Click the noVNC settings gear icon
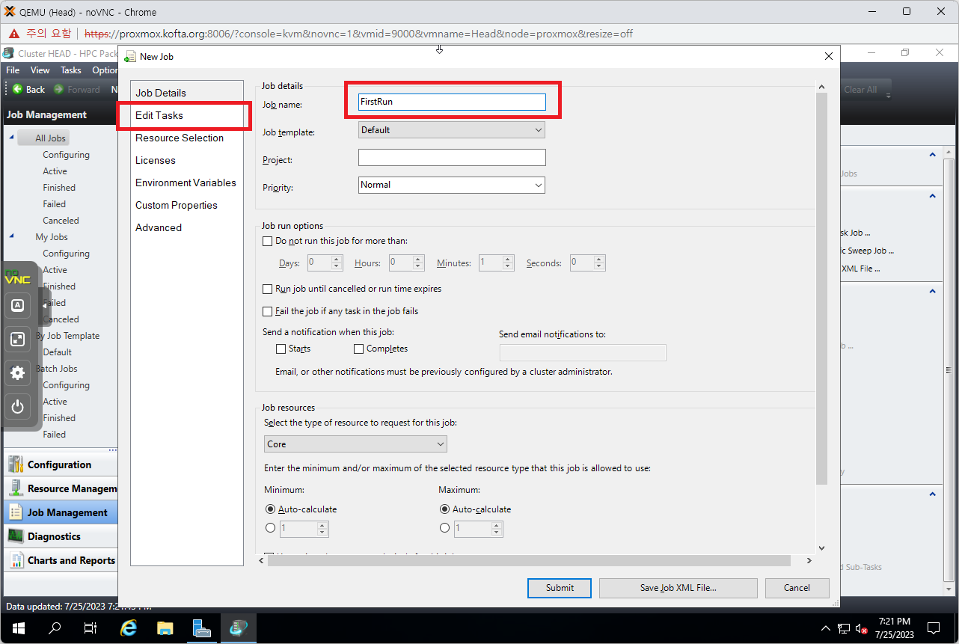This screenshot has height=644, width=959. [x=18, y=372]
